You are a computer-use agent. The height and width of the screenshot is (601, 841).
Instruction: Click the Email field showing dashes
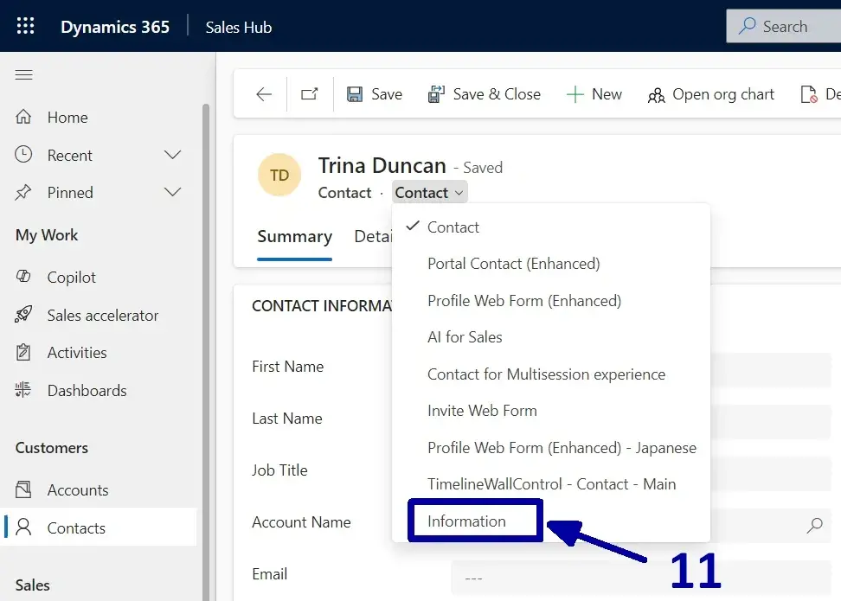coord(640,578)
